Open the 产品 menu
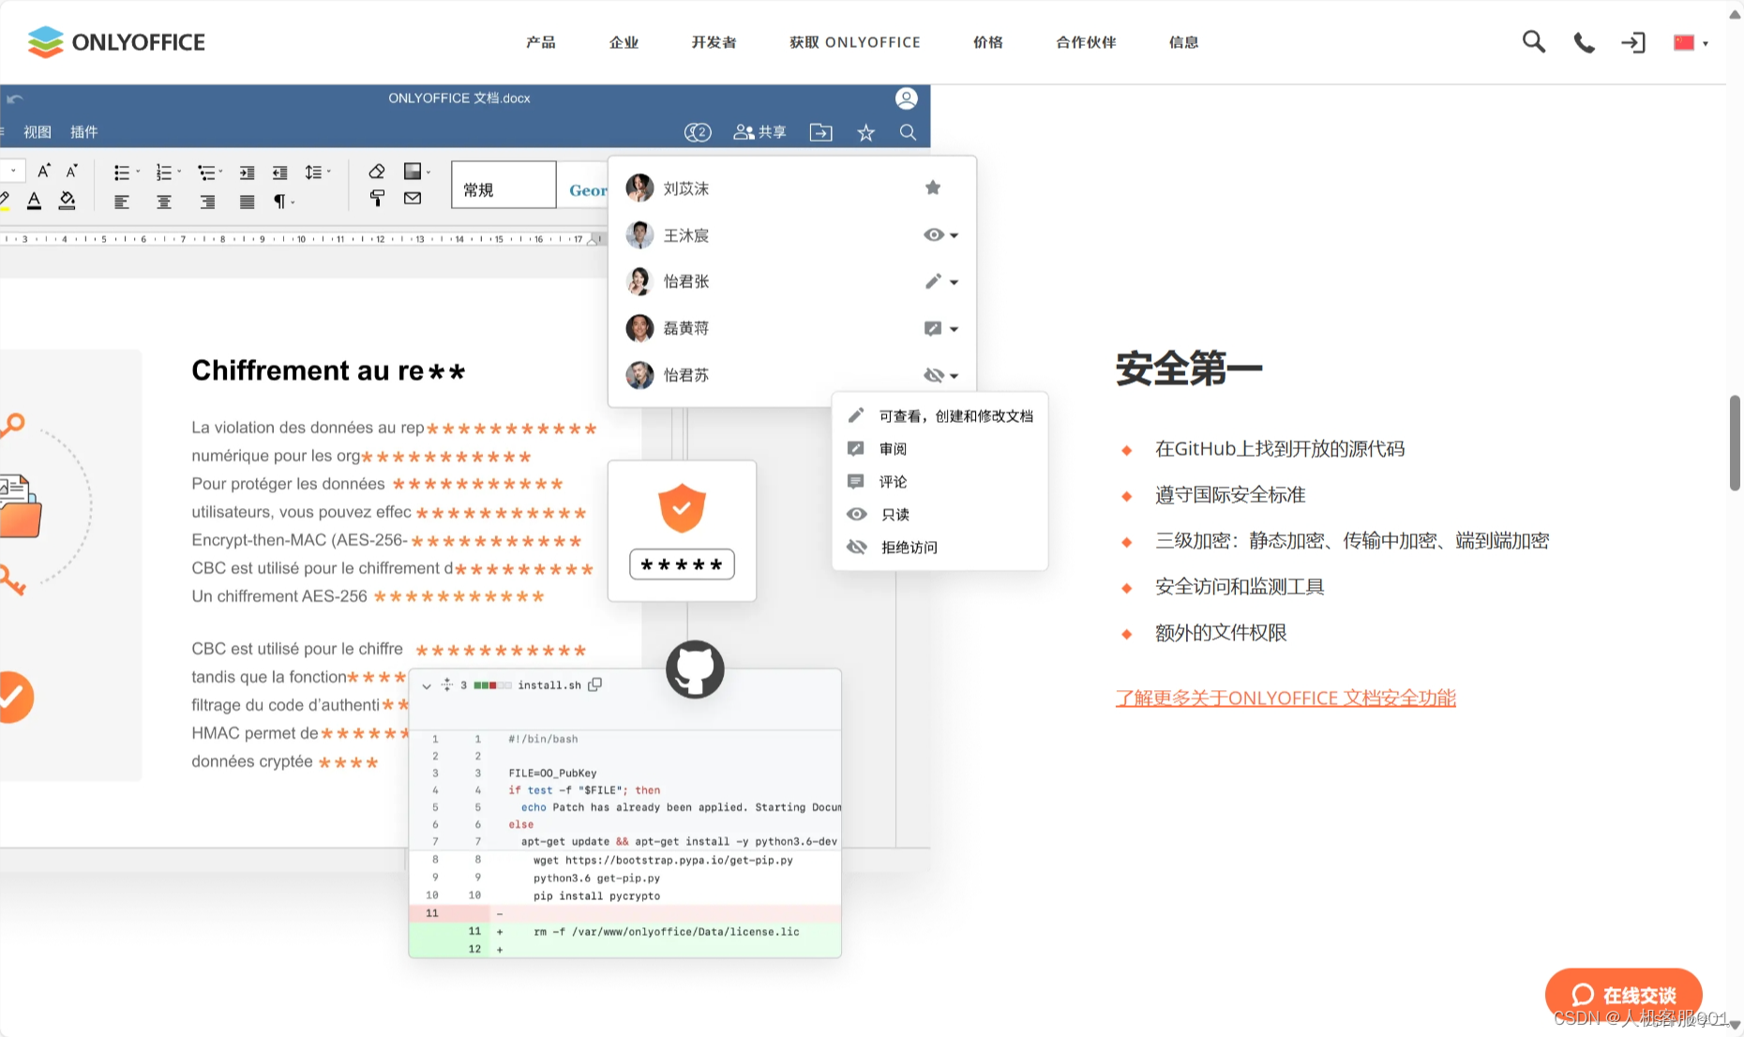The image size is (1744, 1037). [541, 42]
